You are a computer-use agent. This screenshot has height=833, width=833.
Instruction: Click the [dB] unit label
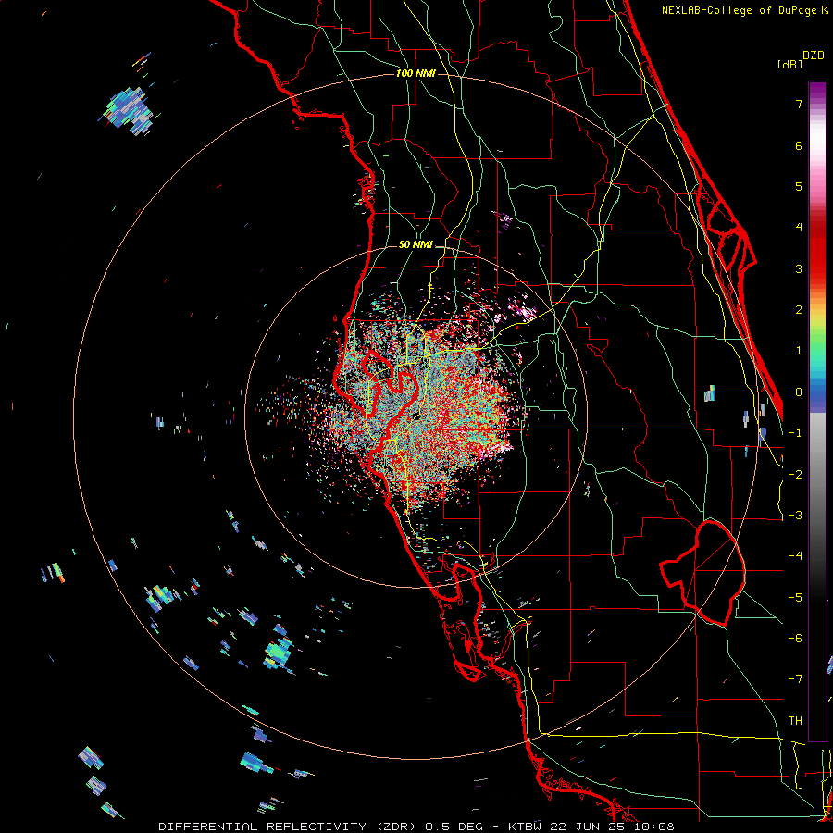[789, 64]
